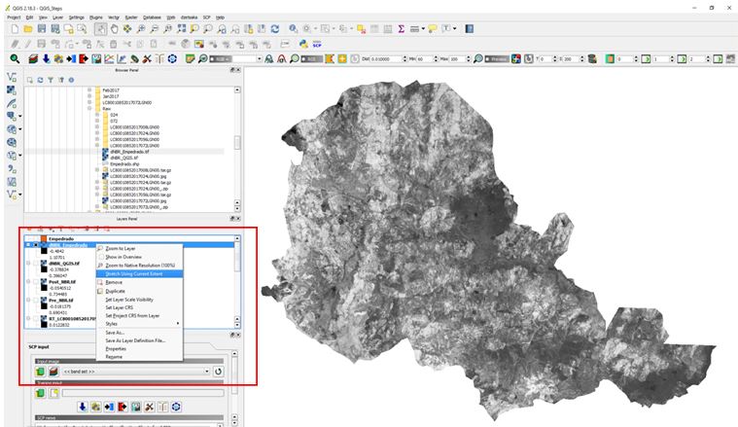The height and width of the screenshot is (427, 738).
Task: Select Zoom to Layer in context menu
Action: pos(122,248)
